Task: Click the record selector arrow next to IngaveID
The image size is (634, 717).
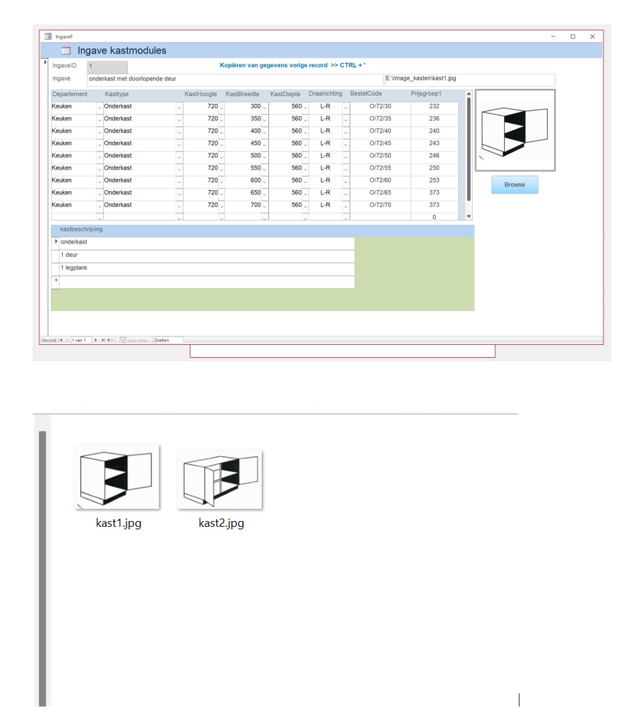Action: [x=44, y=62]
